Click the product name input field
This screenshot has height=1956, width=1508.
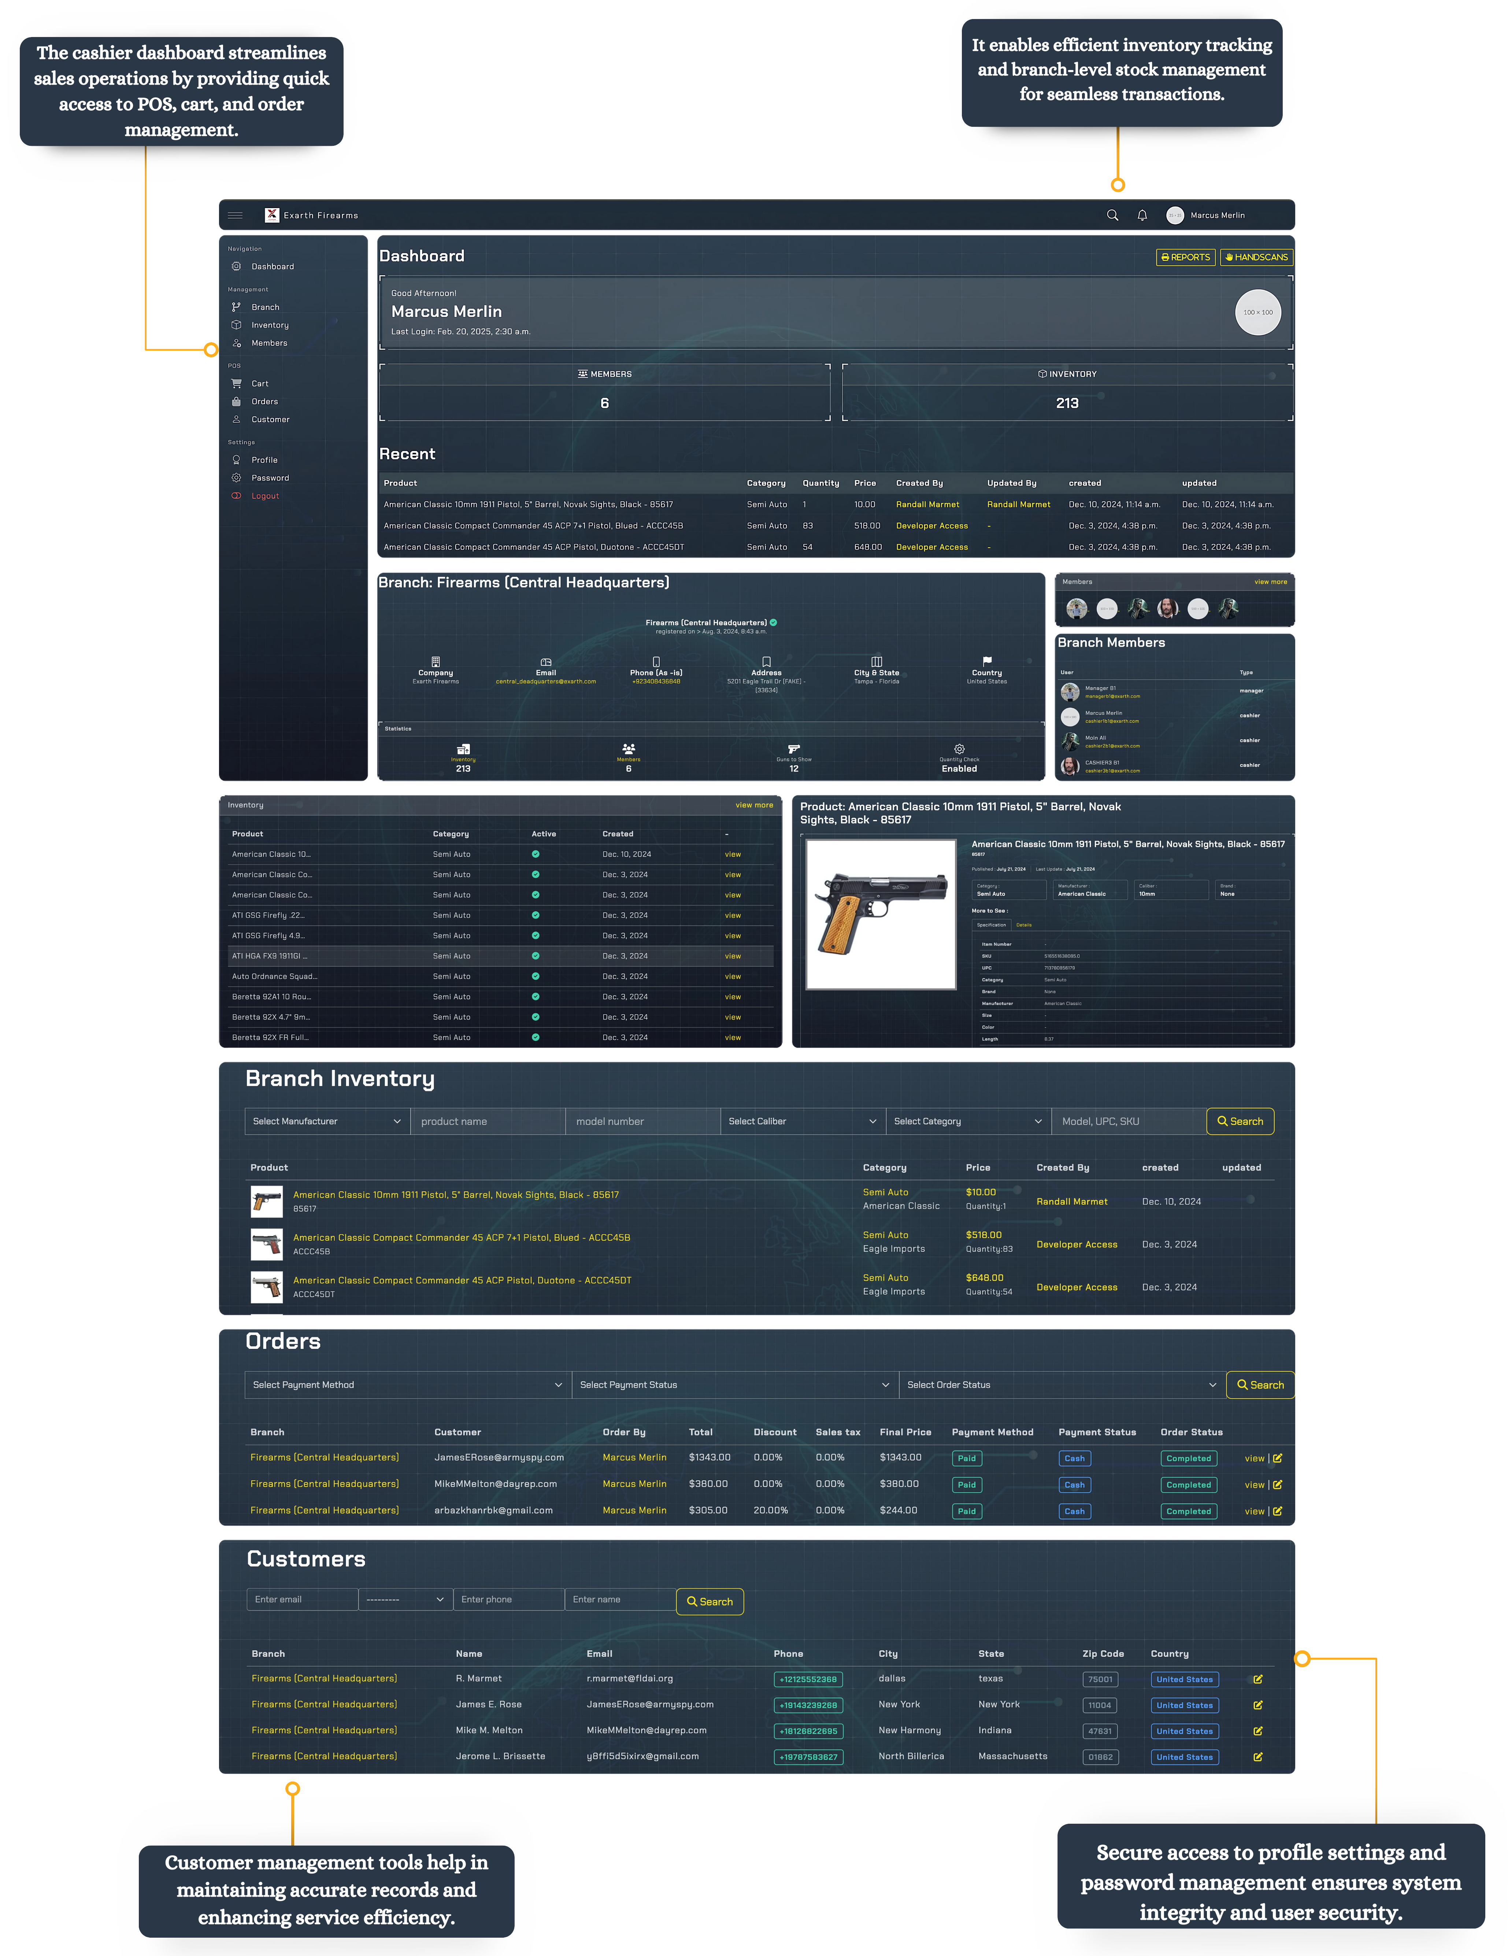488,1121
